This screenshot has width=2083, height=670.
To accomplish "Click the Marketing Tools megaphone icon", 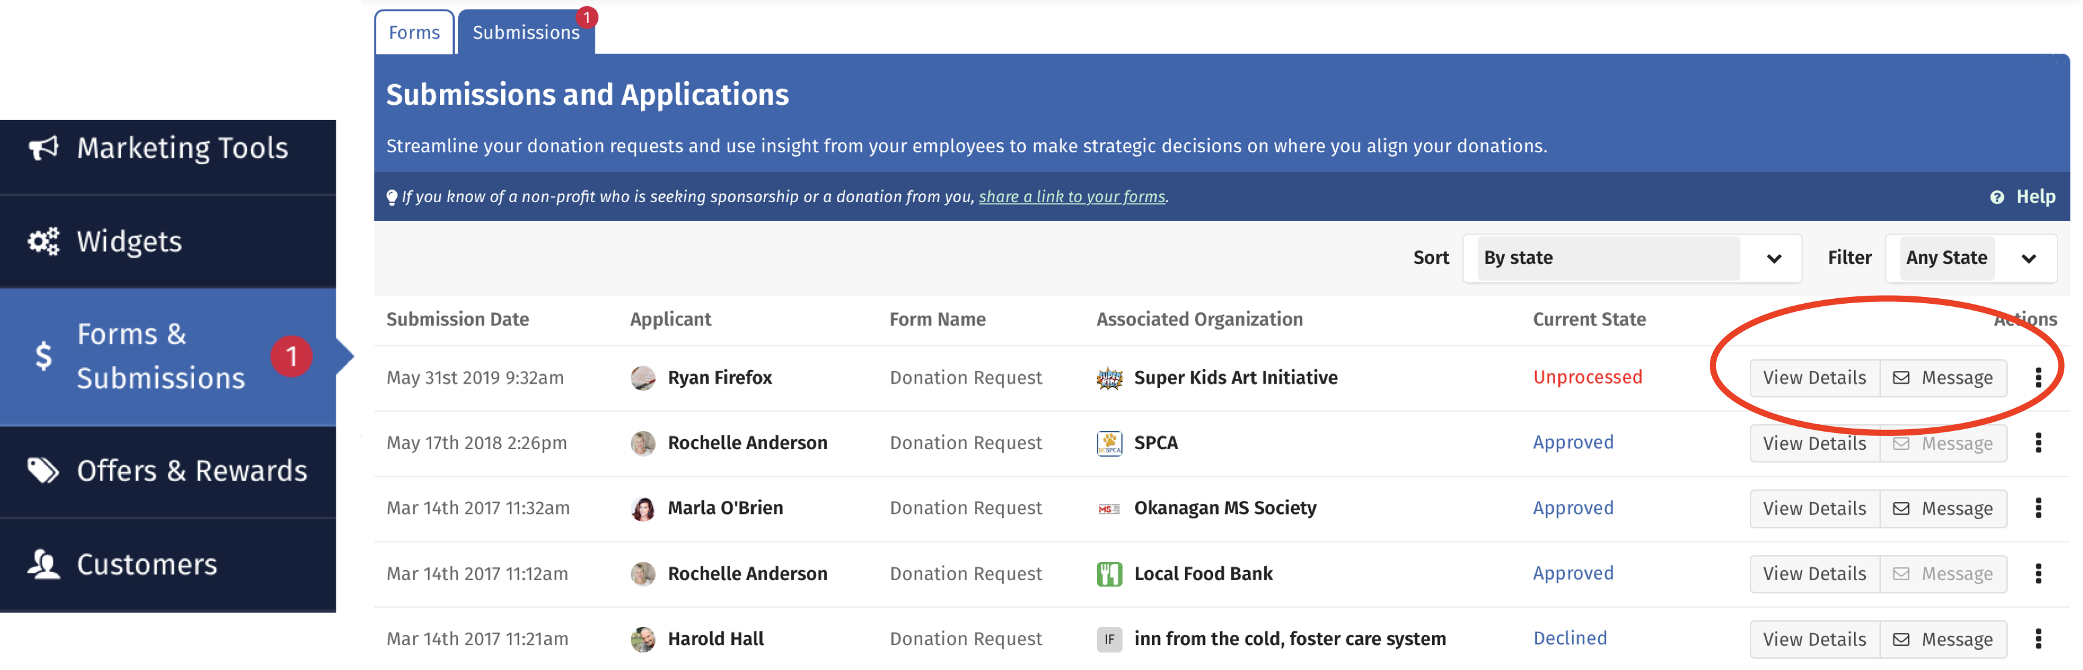I will (44, 148).
